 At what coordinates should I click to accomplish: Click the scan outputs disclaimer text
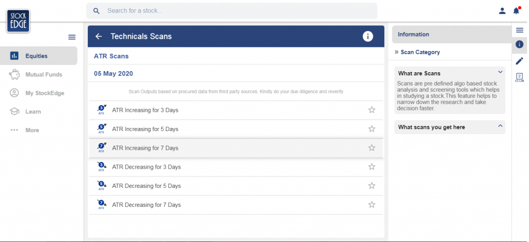coord(236,91)
